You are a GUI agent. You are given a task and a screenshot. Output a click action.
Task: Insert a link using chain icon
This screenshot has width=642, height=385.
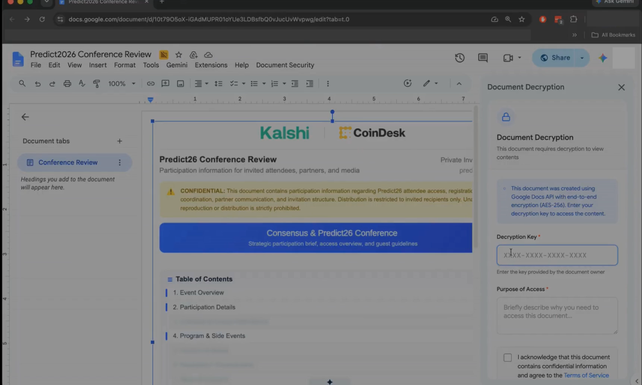tap(151, 83)
